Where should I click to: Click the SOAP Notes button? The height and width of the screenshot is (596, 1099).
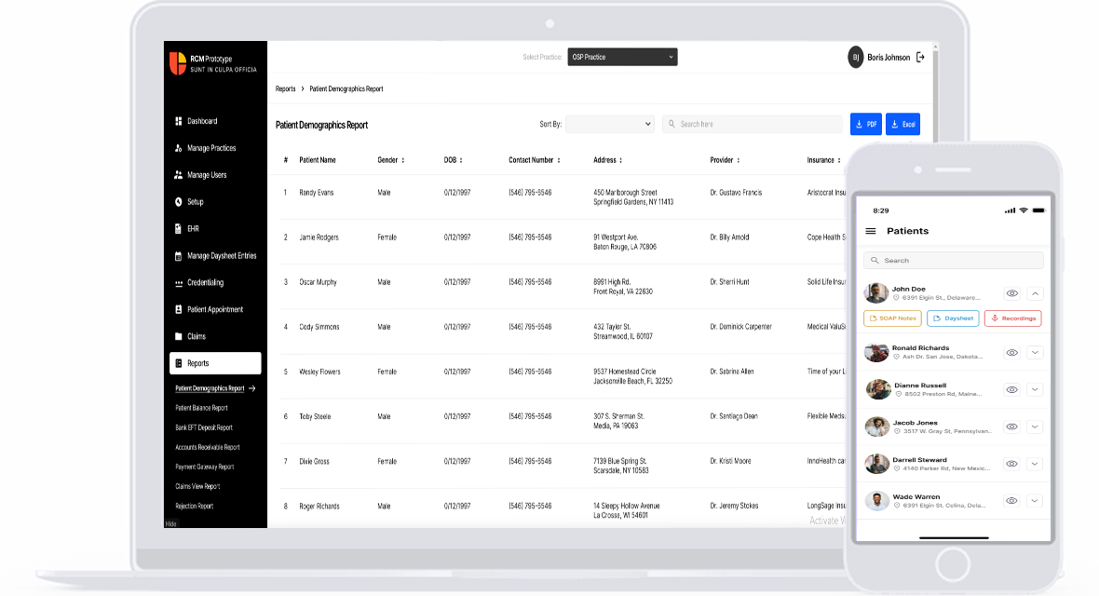click(x=892, y=318)
